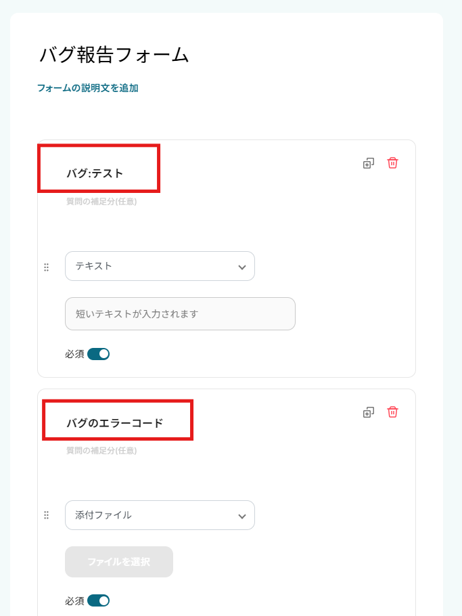Duplicate the バグ:テスト question
Screen dimensions: 462x616
point(368,163)
